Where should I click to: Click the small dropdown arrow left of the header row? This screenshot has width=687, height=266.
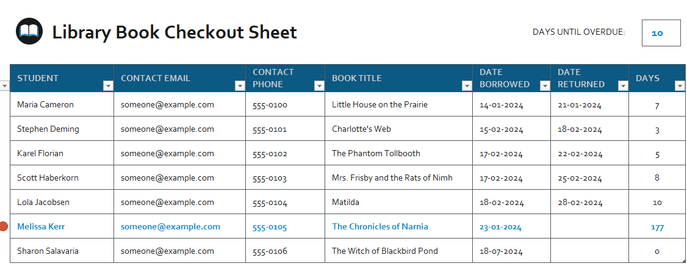coord(4,86)
